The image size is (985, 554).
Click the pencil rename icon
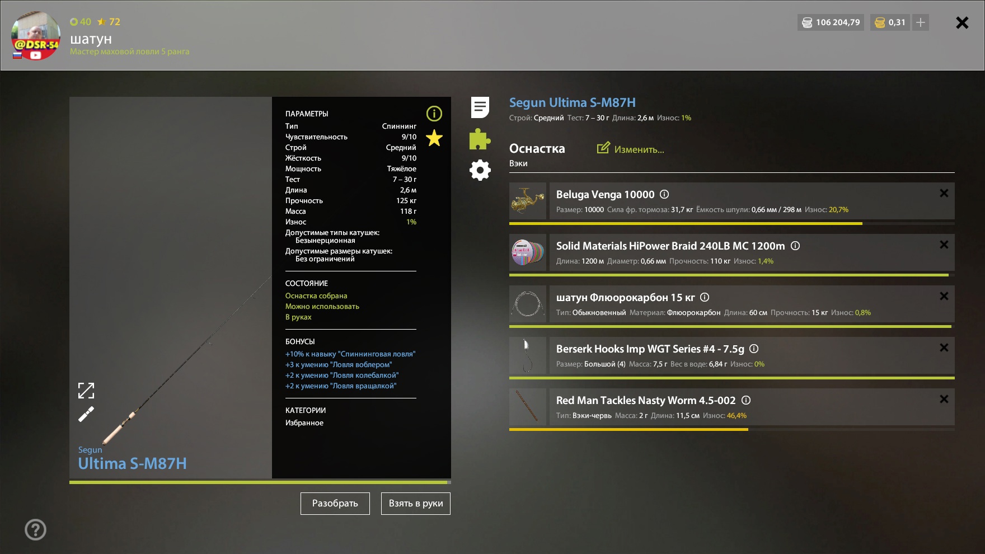coord(86,414)
